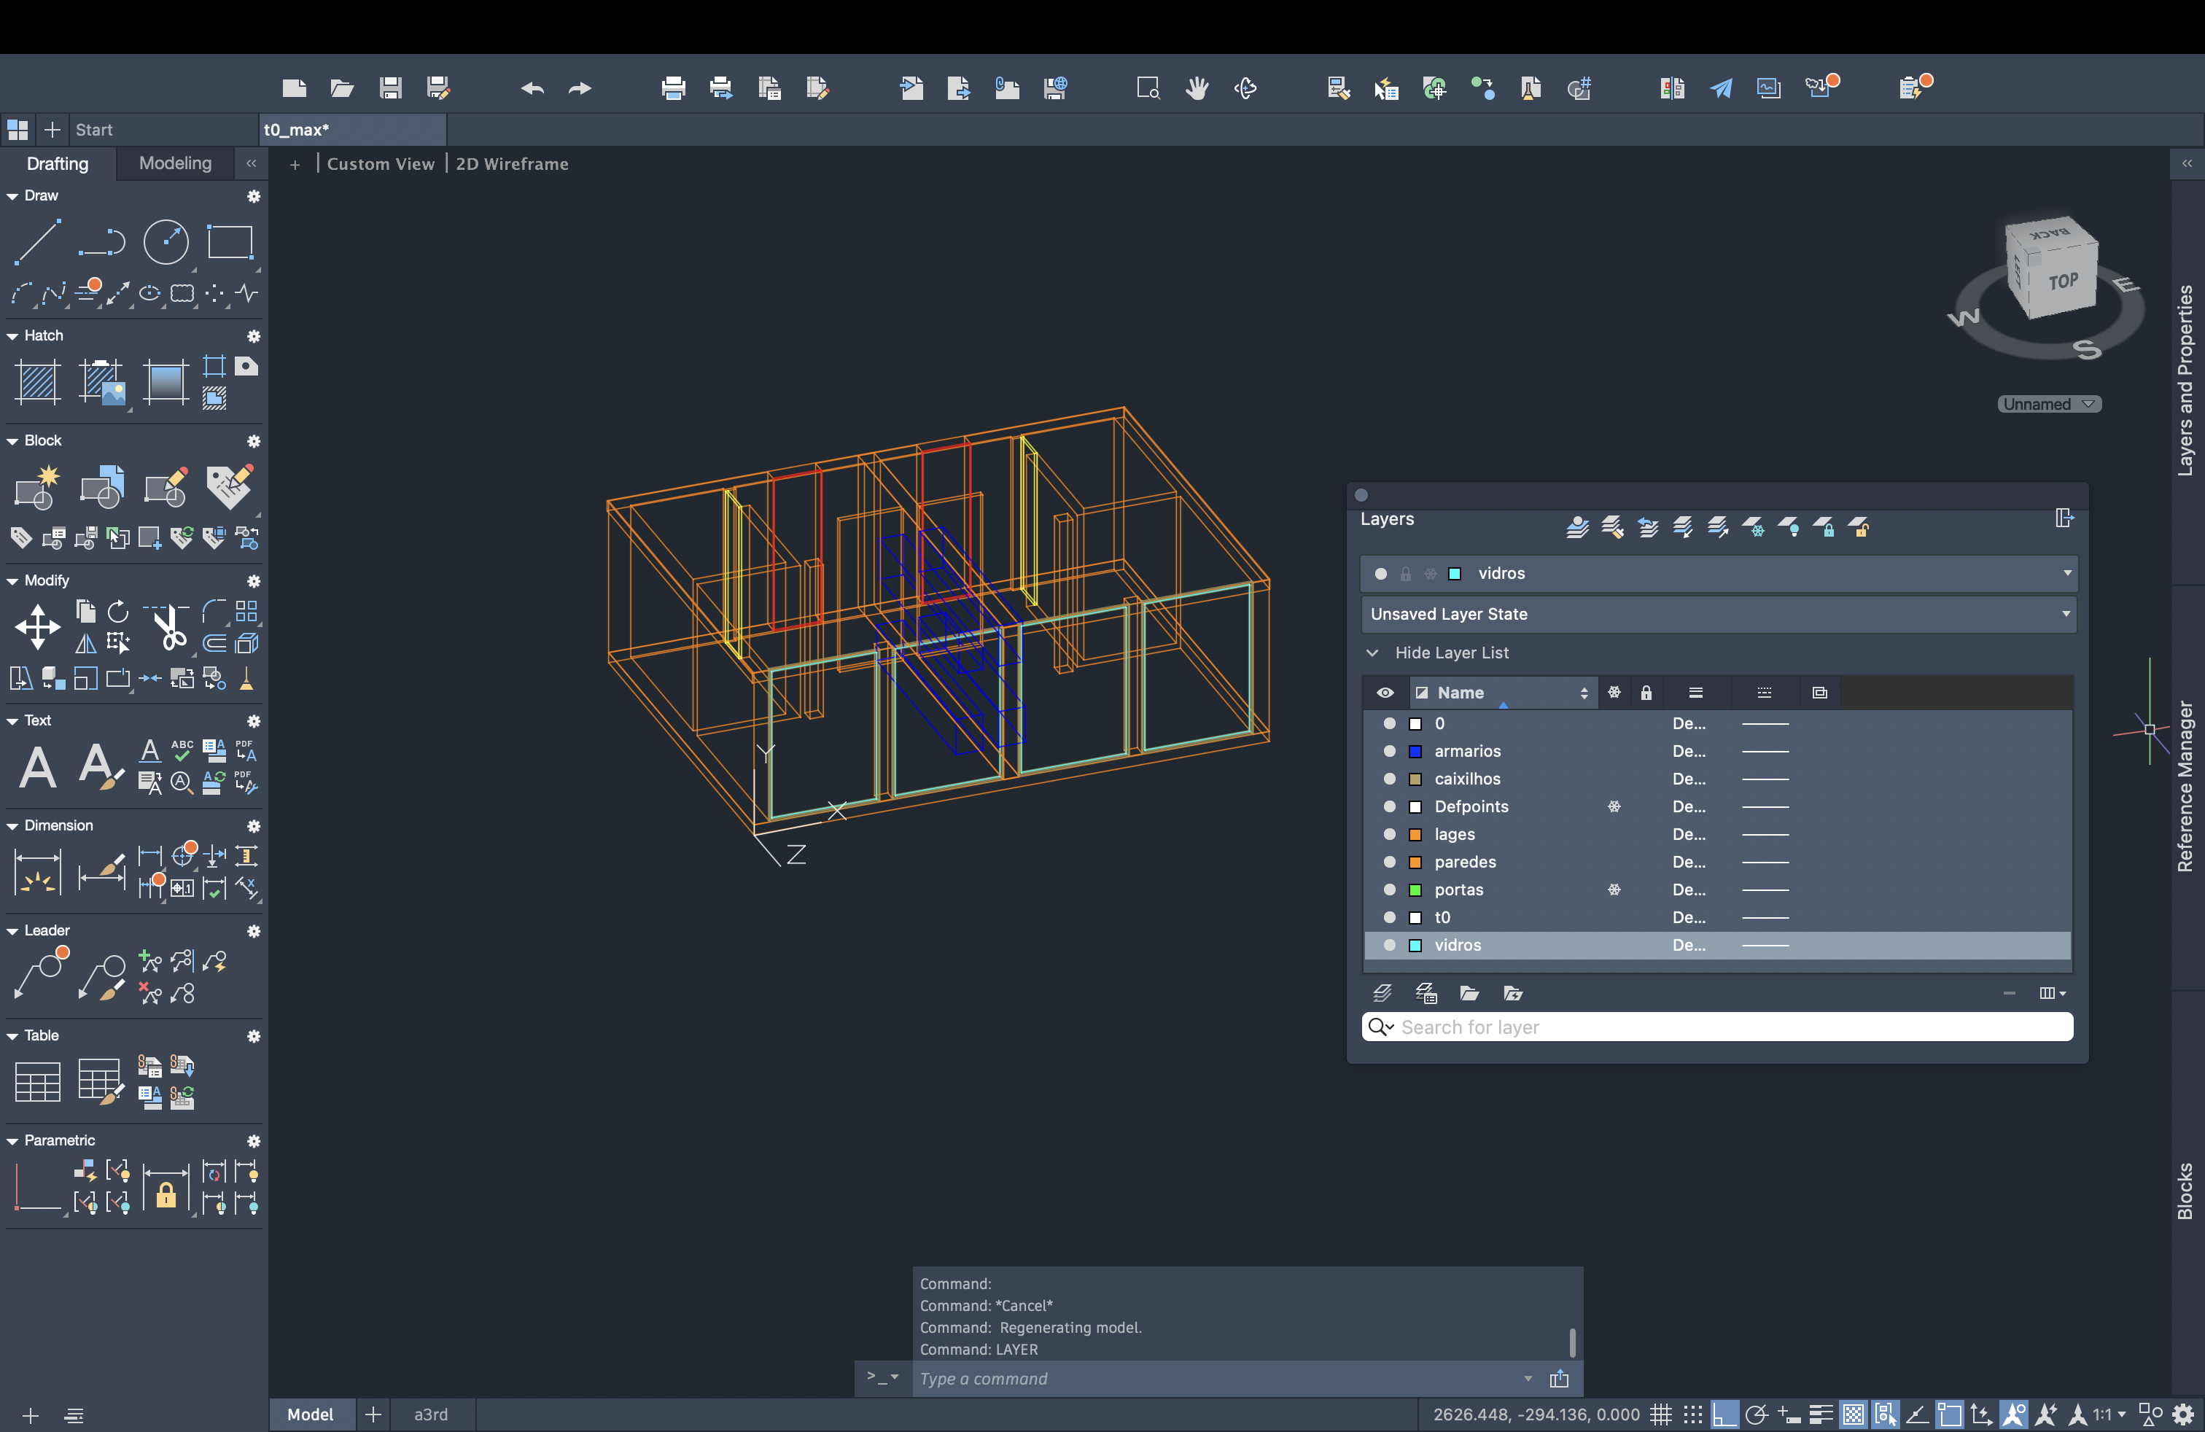Toggle visibility of armarios layer
This screenshot has width=2205, height=1432.
tap(1389, 751)
